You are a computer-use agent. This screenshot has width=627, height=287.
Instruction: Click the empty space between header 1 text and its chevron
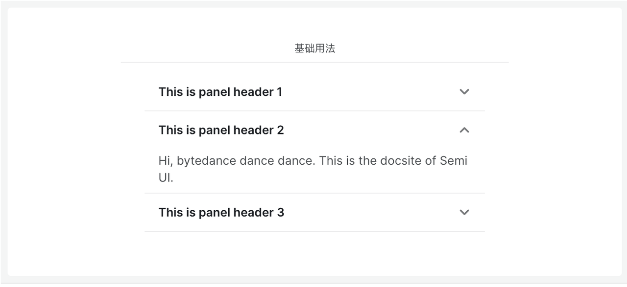click(x=370, y=91)
